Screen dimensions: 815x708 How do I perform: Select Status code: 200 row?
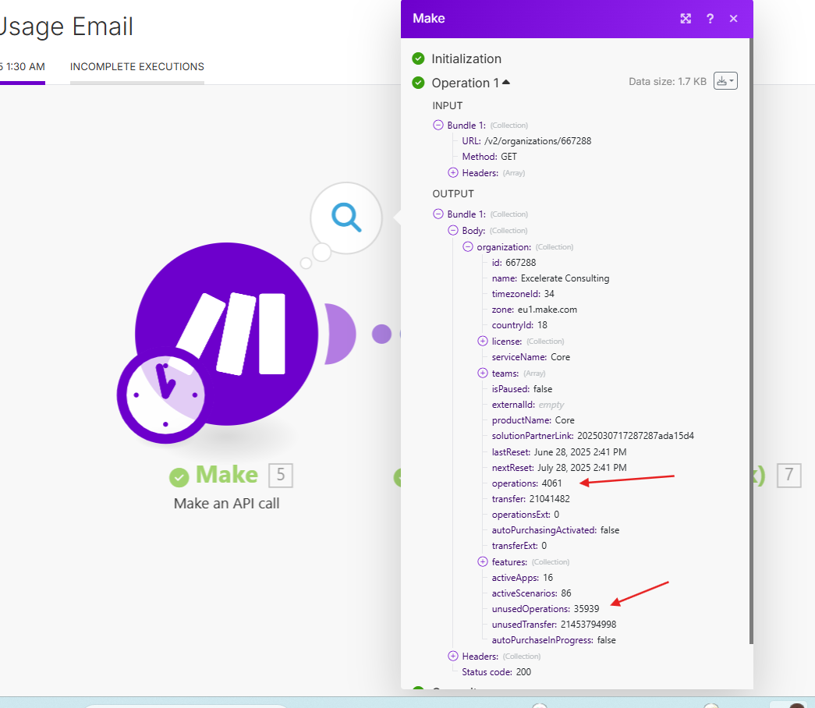496,672
